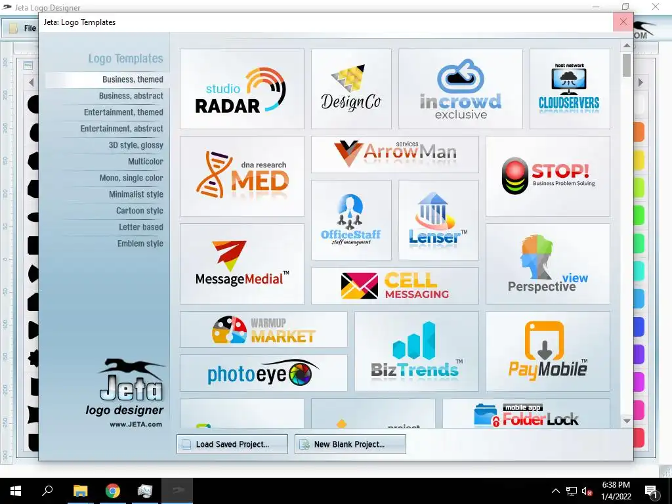The width and height of the screenshot is (672, 504).
Task: Pick the Cell Messaging logo template
Action: (x=395, y=286)
